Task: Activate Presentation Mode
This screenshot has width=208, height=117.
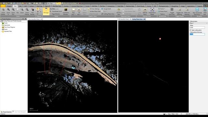Action: tap(152, 12)
